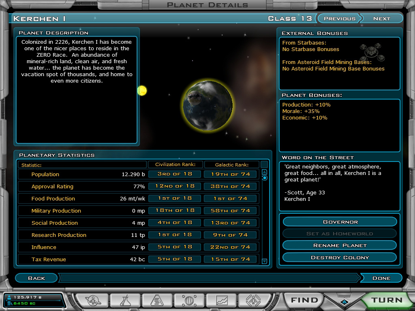The width and height of the screenshot is (415, 311).
Task: Click Destroy Colony
Action: pyautogui.click(x=340, y=258)
